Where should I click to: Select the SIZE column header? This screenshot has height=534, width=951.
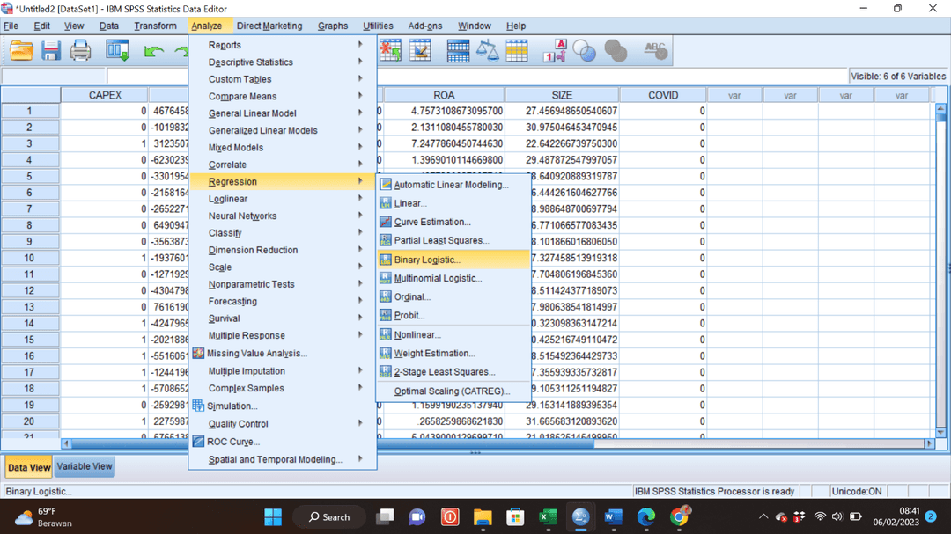[562, 95]
